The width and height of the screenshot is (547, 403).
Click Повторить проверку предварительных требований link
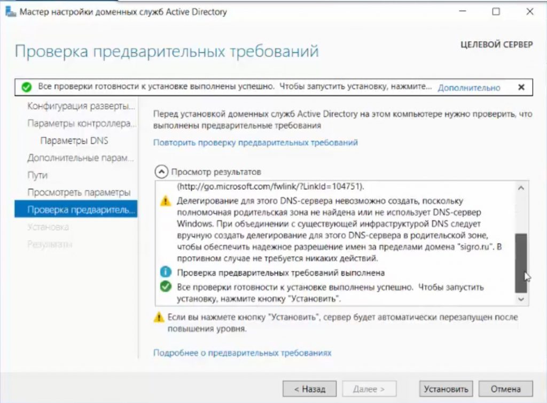coord(255,143)
